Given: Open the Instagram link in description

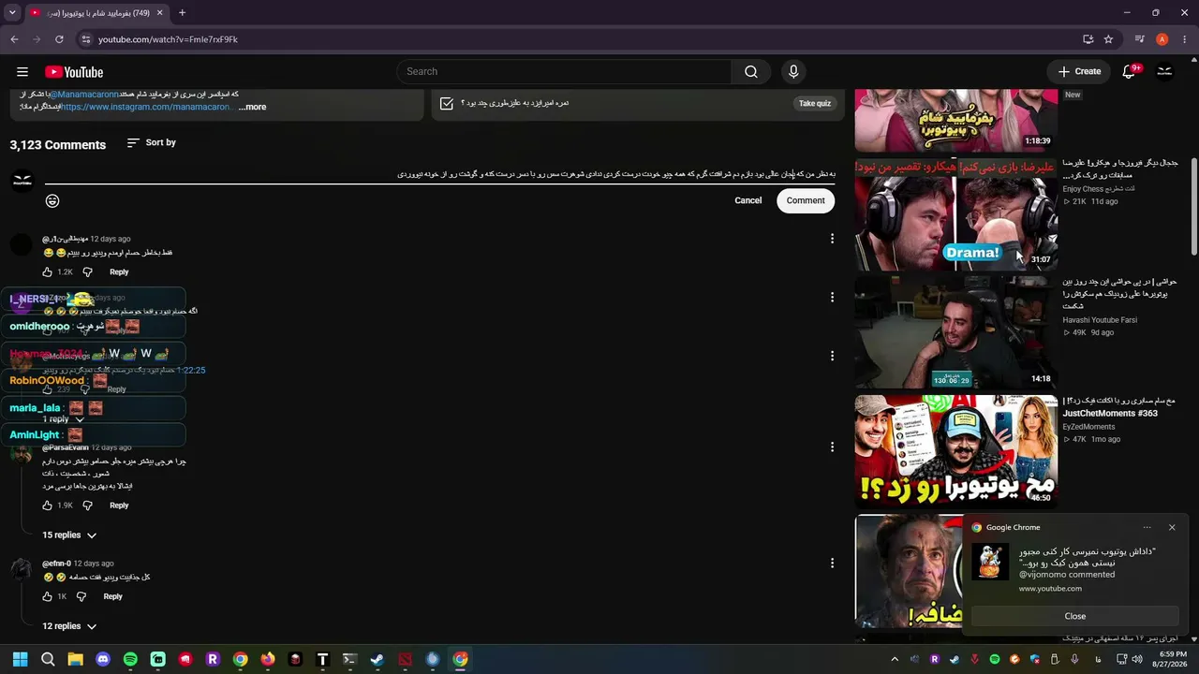Looking at the screenshot, I should 146,107.
